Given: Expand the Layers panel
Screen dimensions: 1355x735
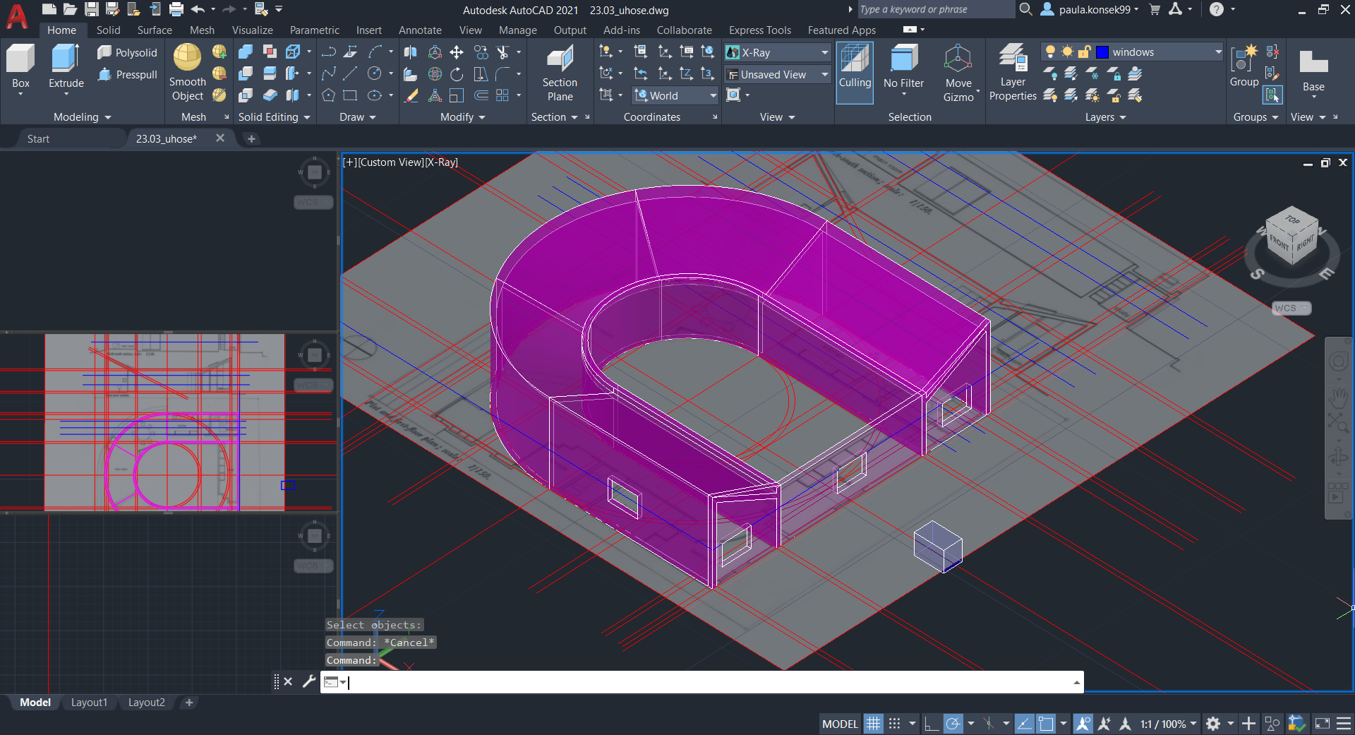Looking at the screenshot, I should (x=1105, y=117).
